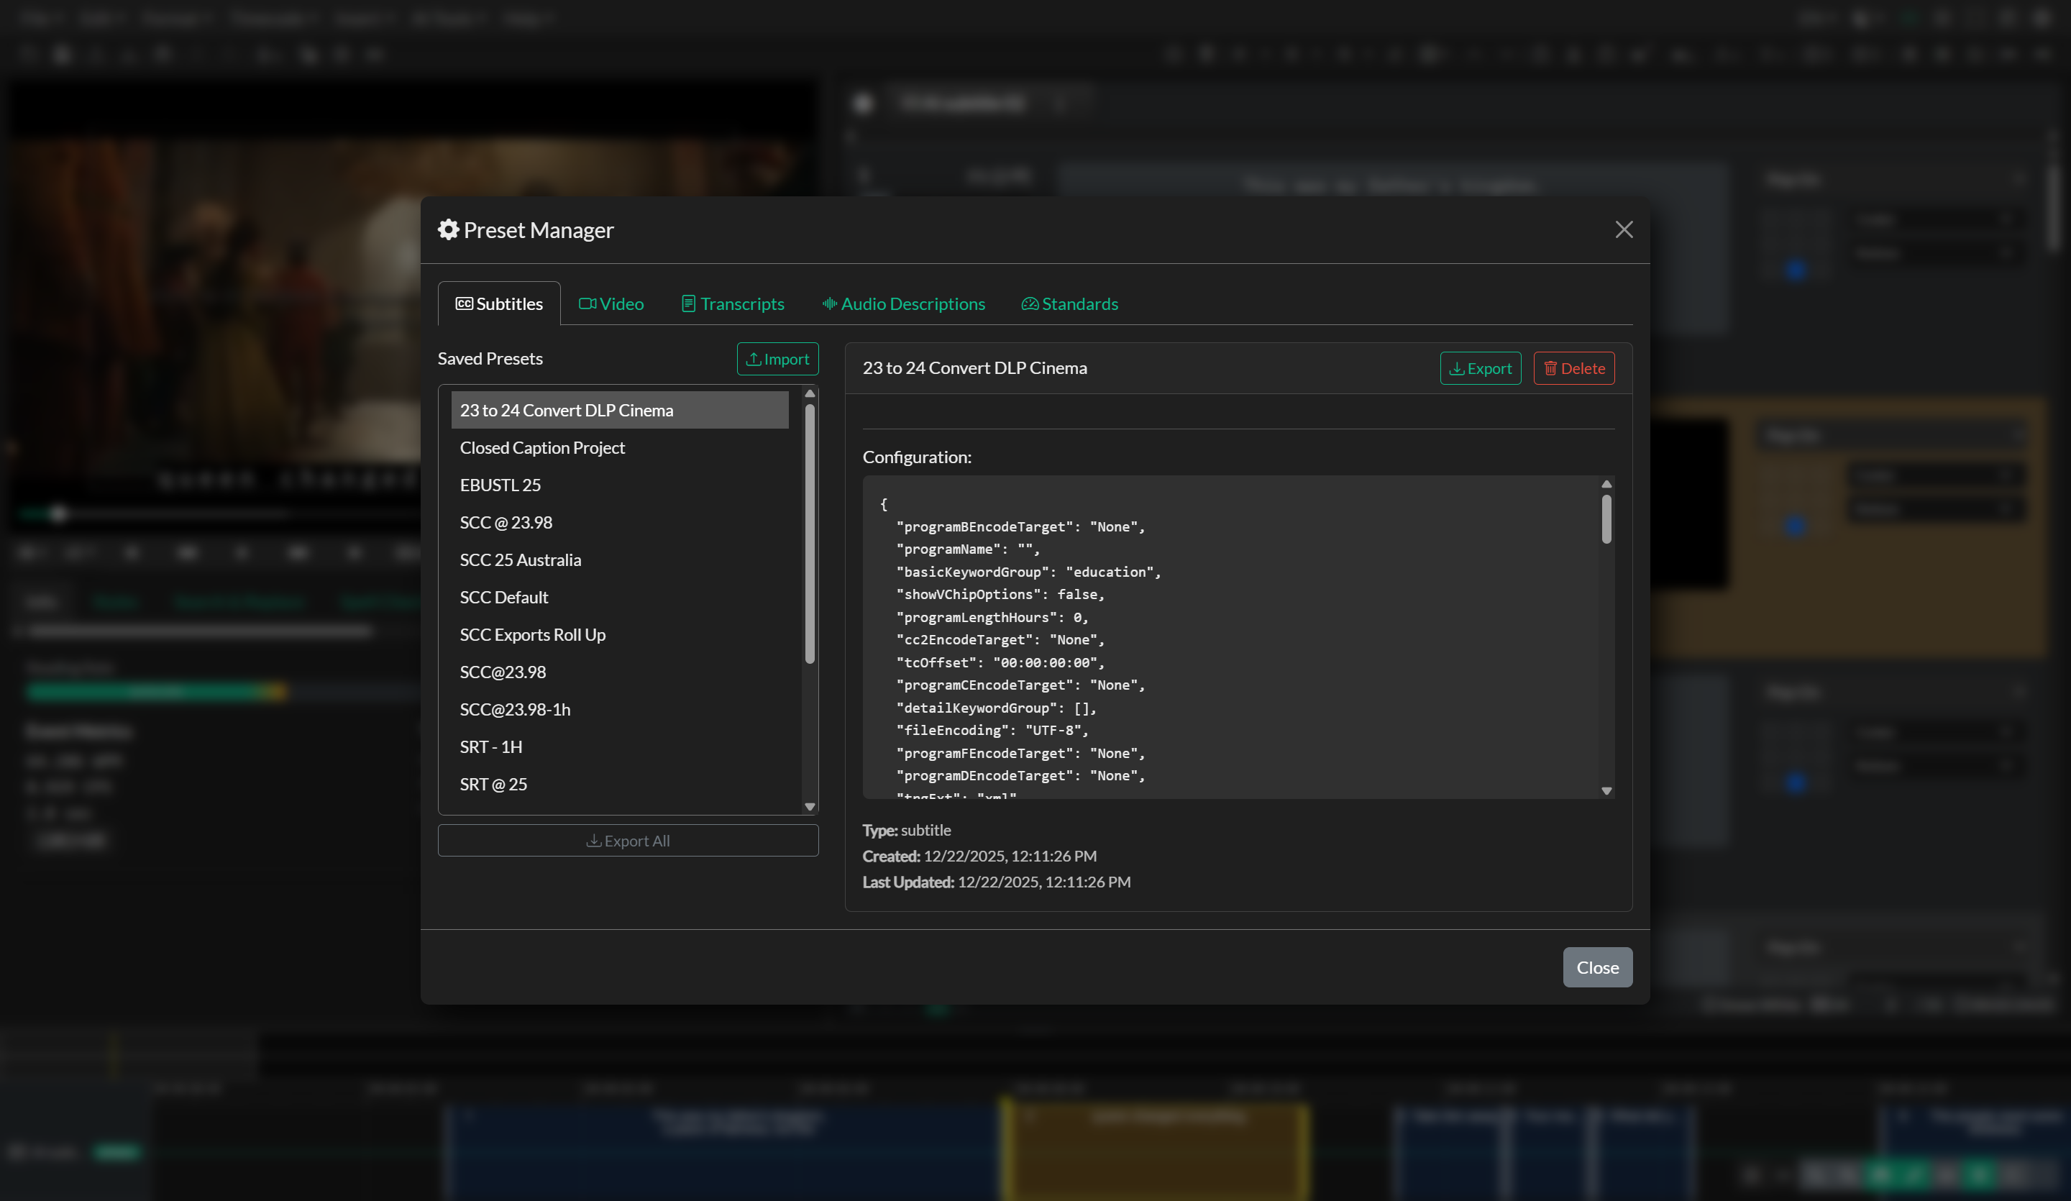Image resolution: width=2071 pixels, height=1201 pixels.
Task: Click the configuration box scroll-up arrow
Action: (1606, 484)
